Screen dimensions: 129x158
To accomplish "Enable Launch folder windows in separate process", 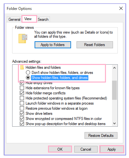I will pos(22,103).
